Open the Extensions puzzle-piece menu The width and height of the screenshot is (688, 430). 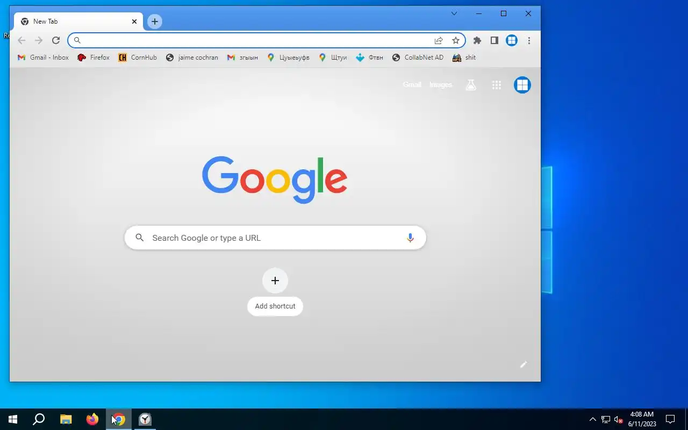tap(477, 40)
